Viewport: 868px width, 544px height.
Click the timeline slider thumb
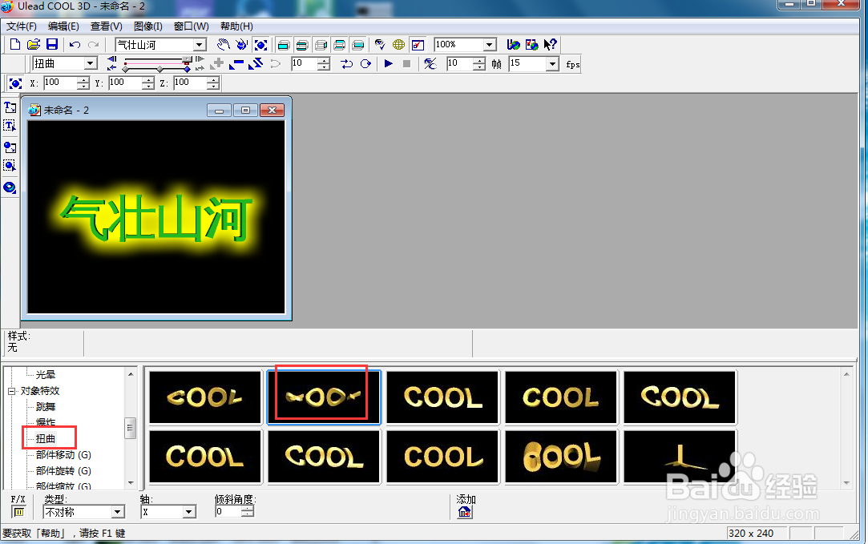187,60
